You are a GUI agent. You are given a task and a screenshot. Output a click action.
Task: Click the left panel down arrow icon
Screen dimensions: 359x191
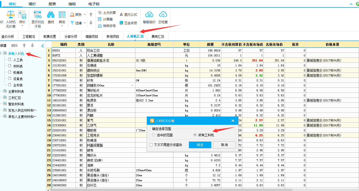click(x=32, y=45)
